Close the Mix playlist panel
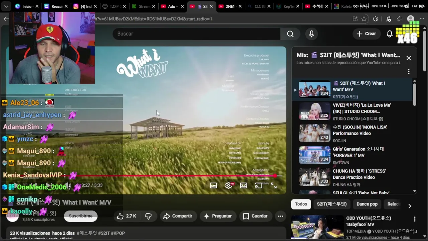 409,58
